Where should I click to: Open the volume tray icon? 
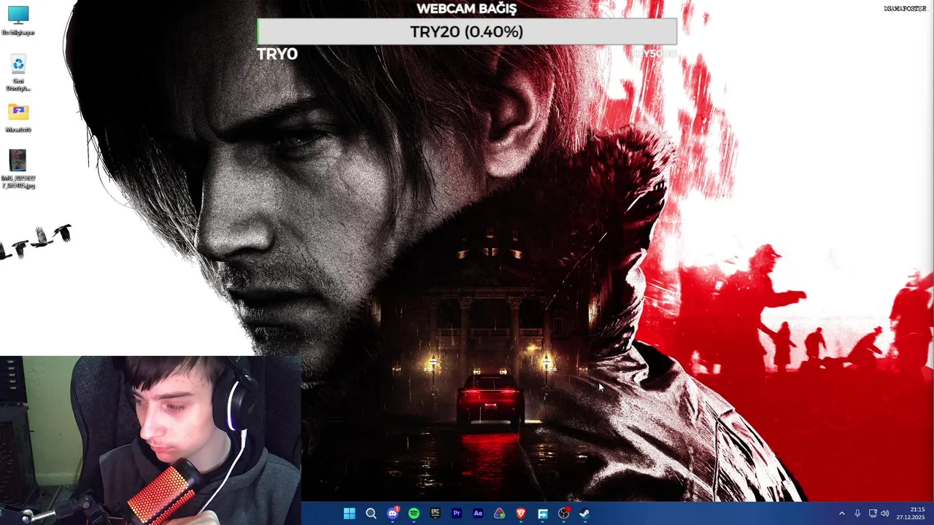pyautogui.click(x=885, y=513)
